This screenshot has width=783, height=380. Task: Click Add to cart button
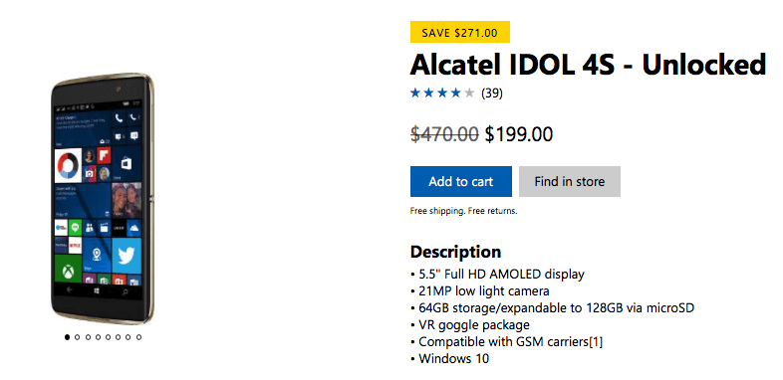click(461, 181)
